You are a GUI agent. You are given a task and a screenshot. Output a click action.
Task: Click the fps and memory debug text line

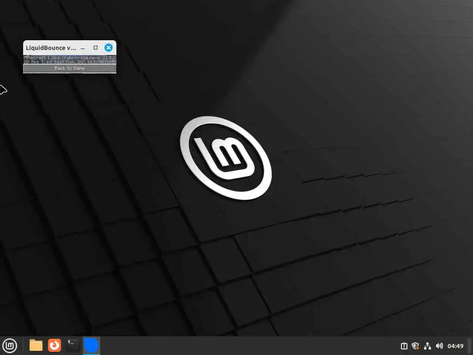(70, 61)
